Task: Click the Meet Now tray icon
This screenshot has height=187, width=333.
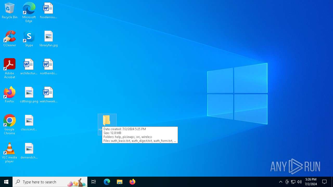Action: 287,182
